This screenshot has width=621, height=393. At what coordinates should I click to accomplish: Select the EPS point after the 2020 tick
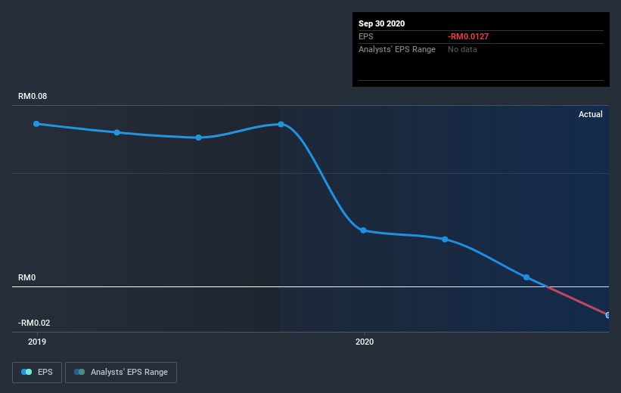point(445,240)
